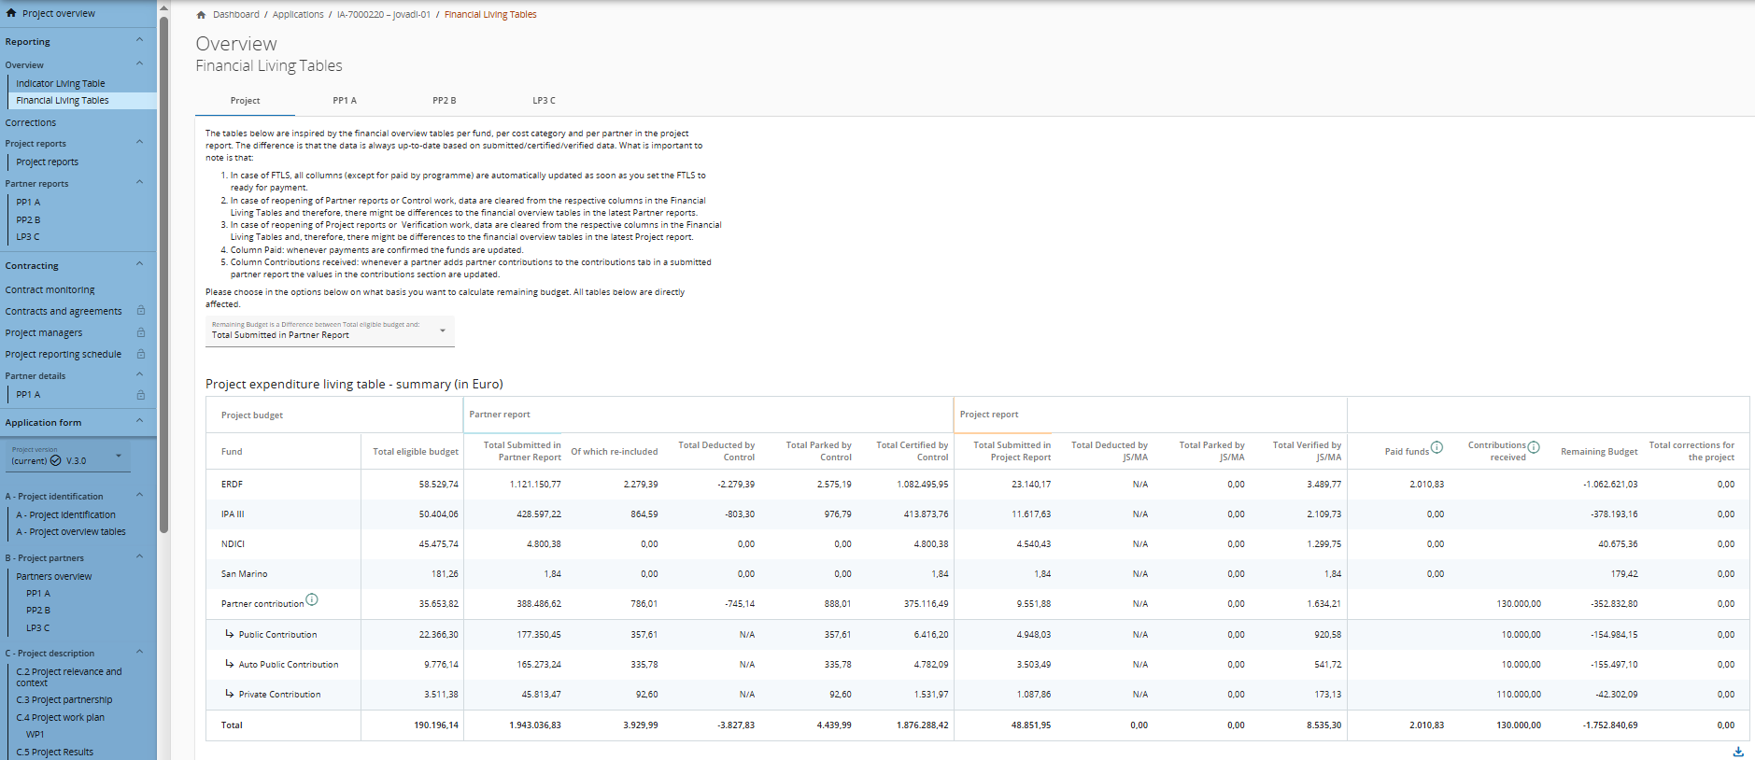Image resolution: width=1755 pixels, height=760 pixels.
Task: Open the Remaining Budget basis dropdown
Action: click(x=330, y=331)
